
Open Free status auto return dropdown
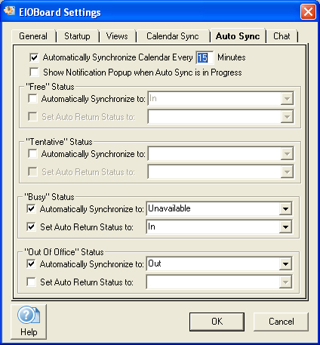[287, 117]
